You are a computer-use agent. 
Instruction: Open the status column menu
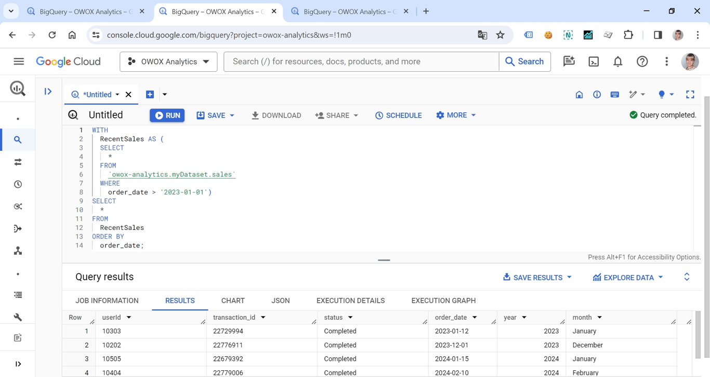point(350,317)
